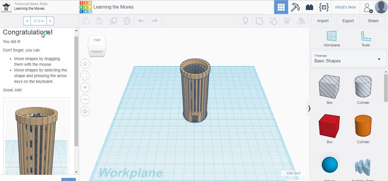Go to the previous lesson step arrow
This screenshot has width=388, height=181.
click(x=27, y=21)
